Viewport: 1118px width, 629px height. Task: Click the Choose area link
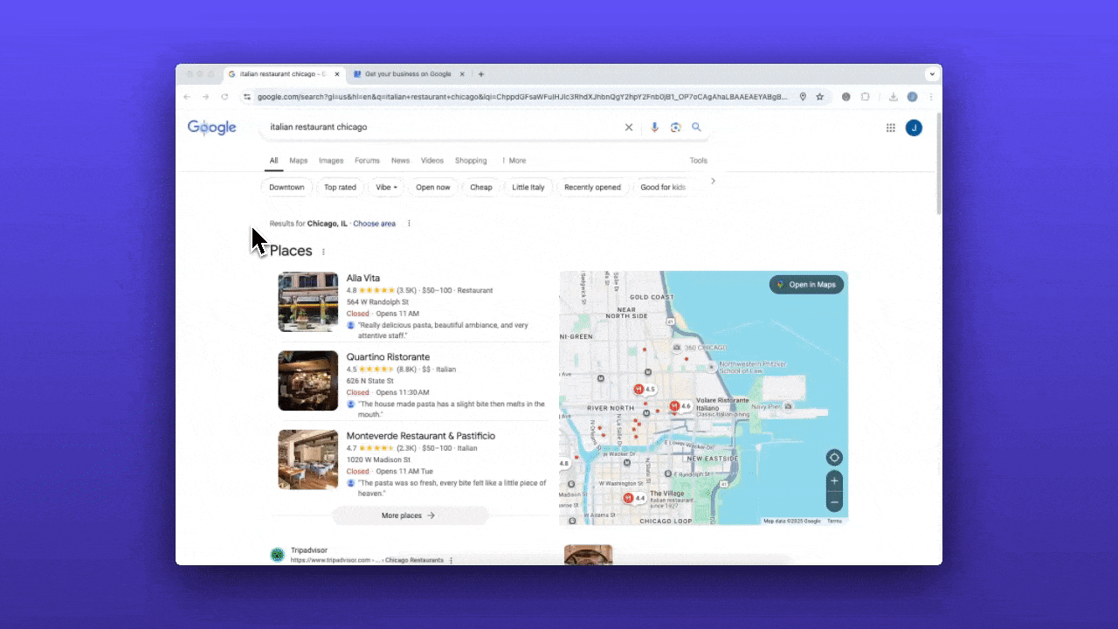point(374,224)
